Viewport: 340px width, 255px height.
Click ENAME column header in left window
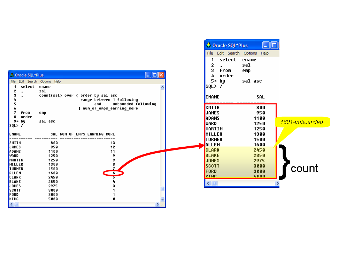[15, 134]
